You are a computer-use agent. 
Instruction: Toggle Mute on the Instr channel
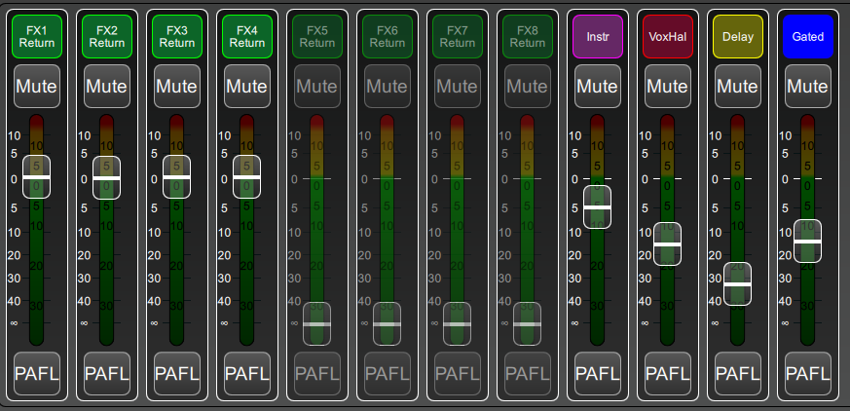(x=597, y=86)
